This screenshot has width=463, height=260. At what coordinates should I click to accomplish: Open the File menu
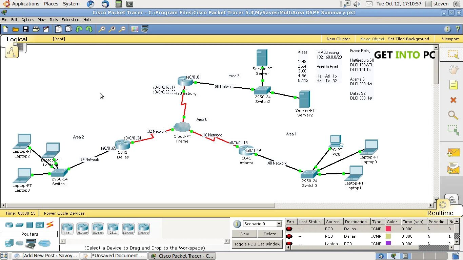coord(4,20)
